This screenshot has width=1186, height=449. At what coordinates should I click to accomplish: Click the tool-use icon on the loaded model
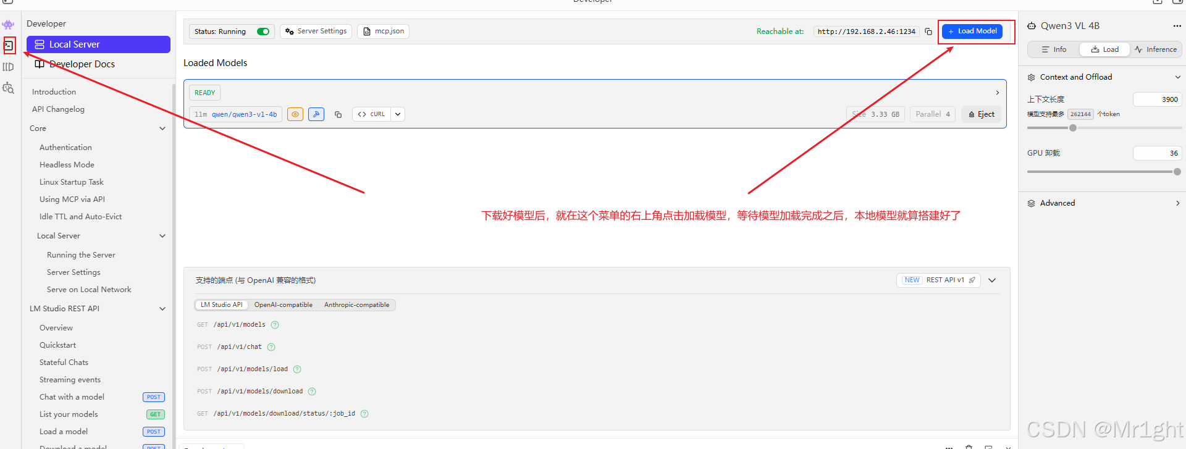(316, 114)
